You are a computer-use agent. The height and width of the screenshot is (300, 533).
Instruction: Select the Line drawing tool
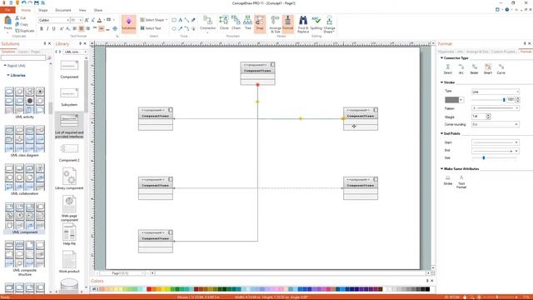click(x=187, y=20)
